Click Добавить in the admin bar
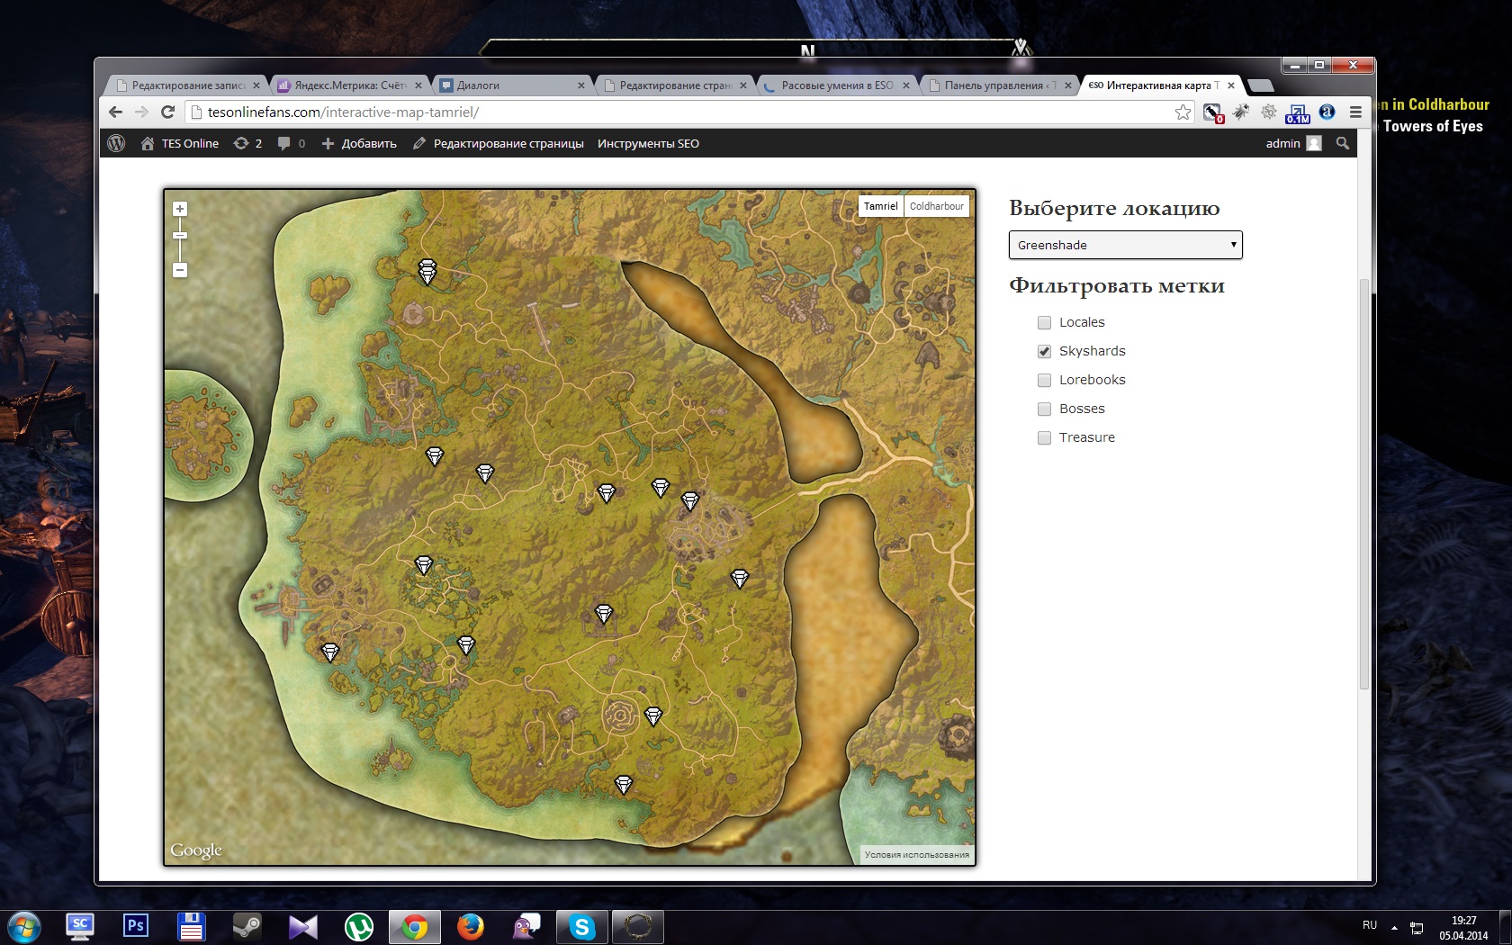Image resolution: width=1512 pixels, height=945 pixels. [359, 143]
